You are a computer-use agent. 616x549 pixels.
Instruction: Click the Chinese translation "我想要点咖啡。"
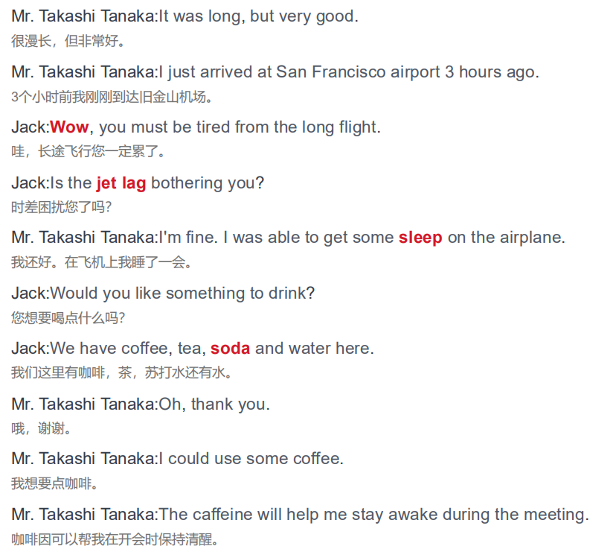click(54, 483)
